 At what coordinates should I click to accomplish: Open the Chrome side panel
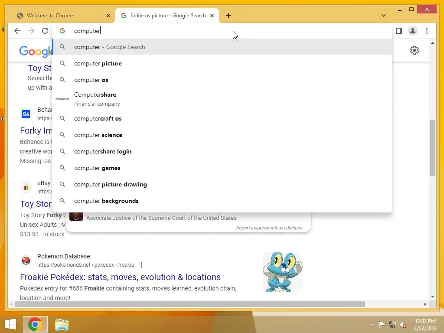click(x=399, y=31)
